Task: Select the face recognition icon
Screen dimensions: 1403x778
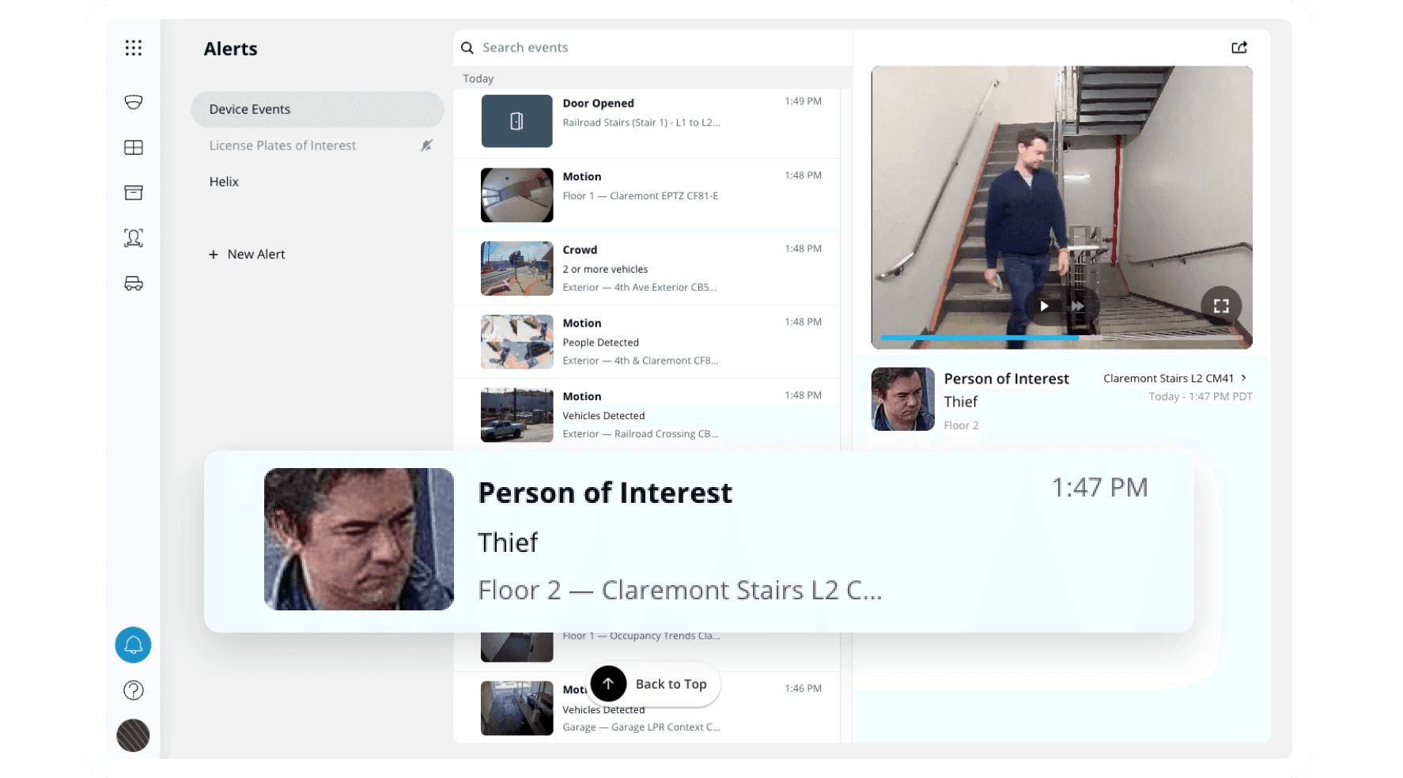Action: [x=133, y=237]
